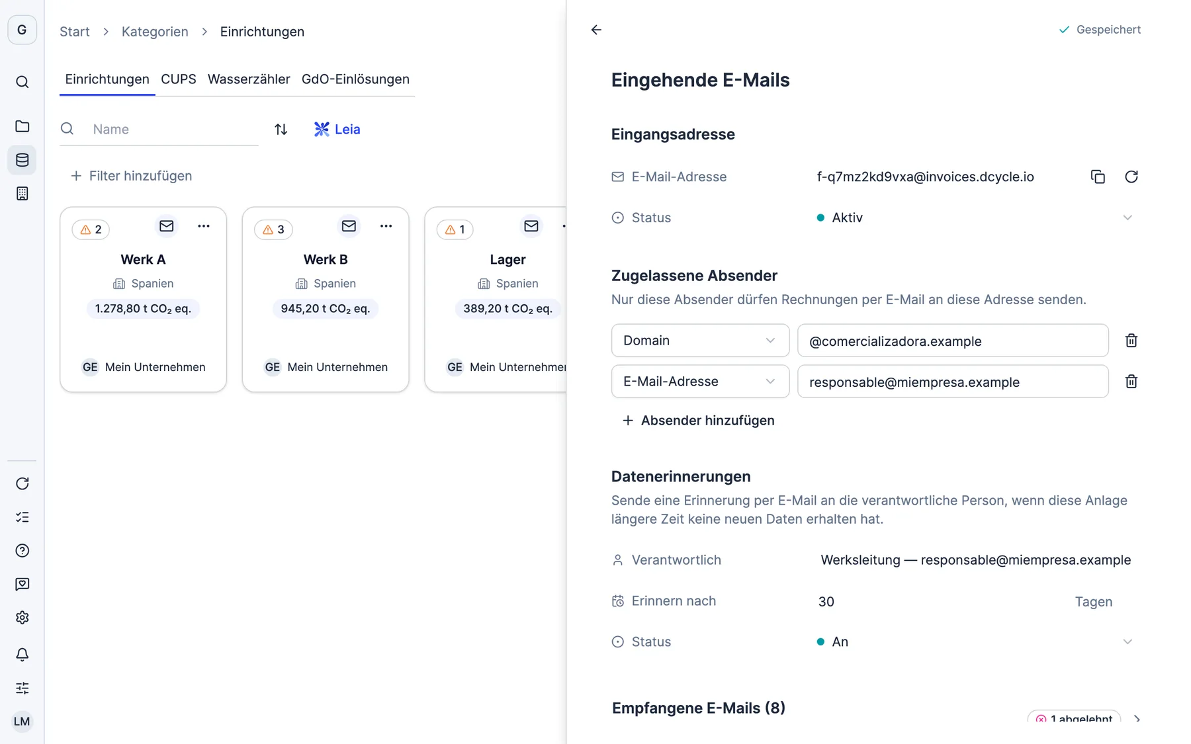This screenshot has height=744, width=1191.
Task: Click Filter hinzufügen
Action: tap(131, 176)
